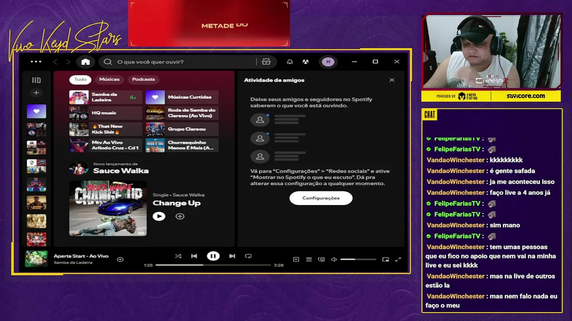Click the search magnifier icon

pyautogui.click(x=108, y=62)
